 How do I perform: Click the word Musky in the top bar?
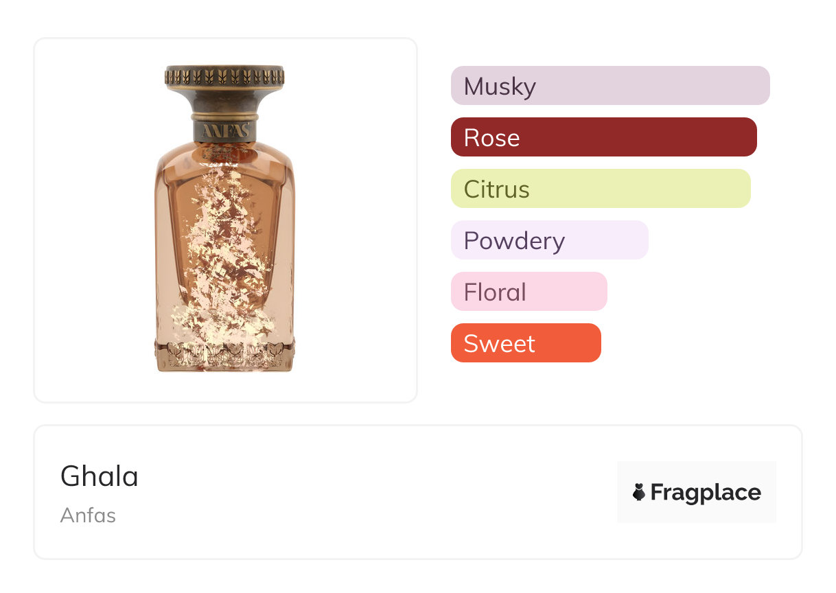(500, 86)
